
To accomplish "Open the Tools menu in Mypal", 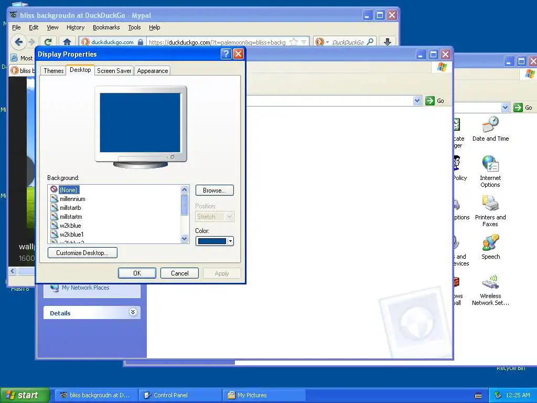I will click(x=134, y=27).
